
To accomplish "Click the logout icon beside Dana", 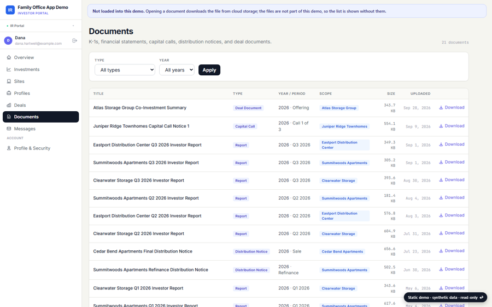I will click(75, 40).
